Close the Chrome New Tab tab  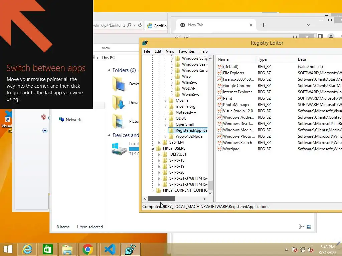point(251,25)
